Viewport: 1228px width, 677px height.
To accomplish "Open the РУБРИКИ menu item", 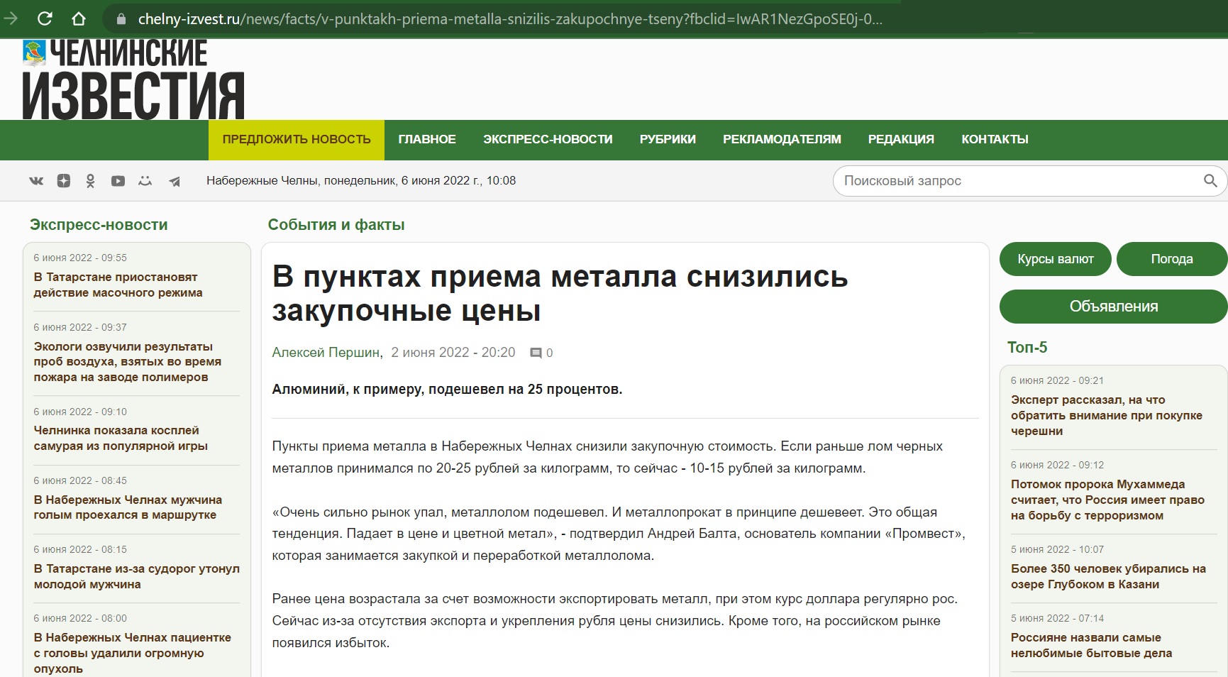I will point(668,140).
